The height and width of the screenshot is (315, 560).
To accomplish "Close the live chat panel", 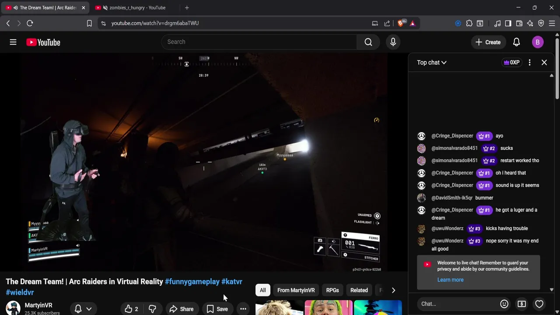I will (544, 63).
